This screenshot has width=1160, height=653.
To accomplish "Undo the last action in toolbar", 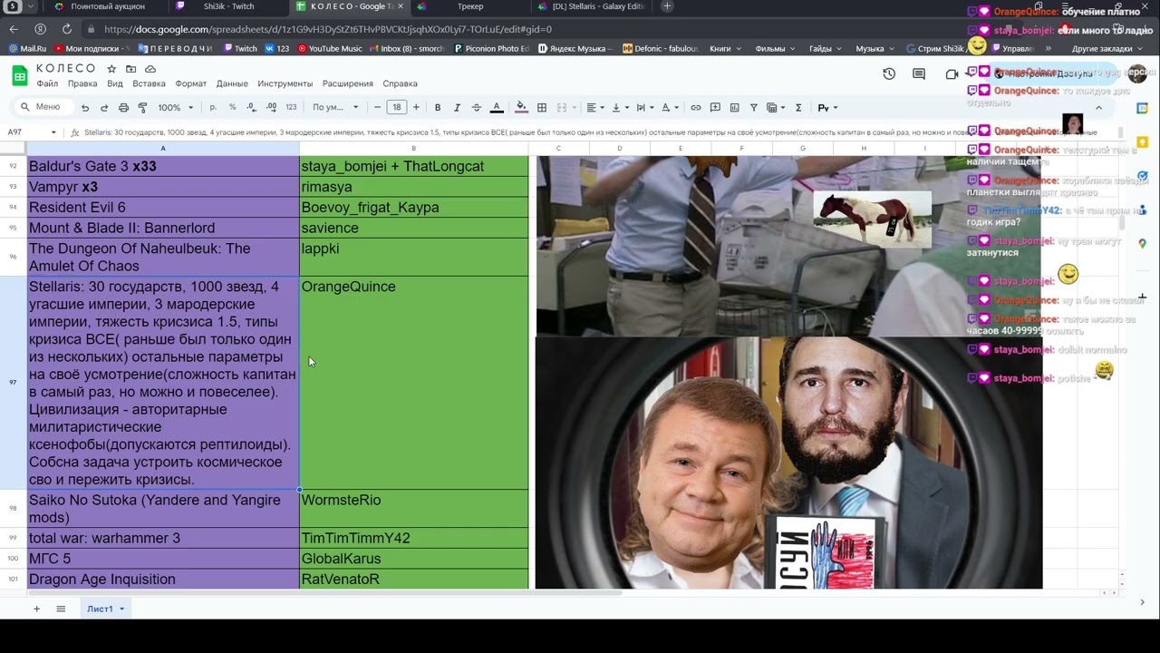I will (85, 107).
